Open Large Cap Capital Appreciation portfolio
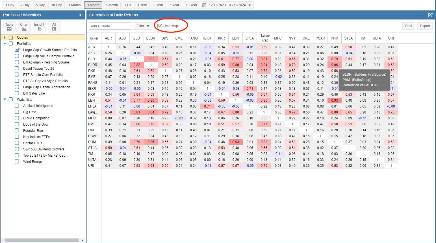 coord(47,87)
